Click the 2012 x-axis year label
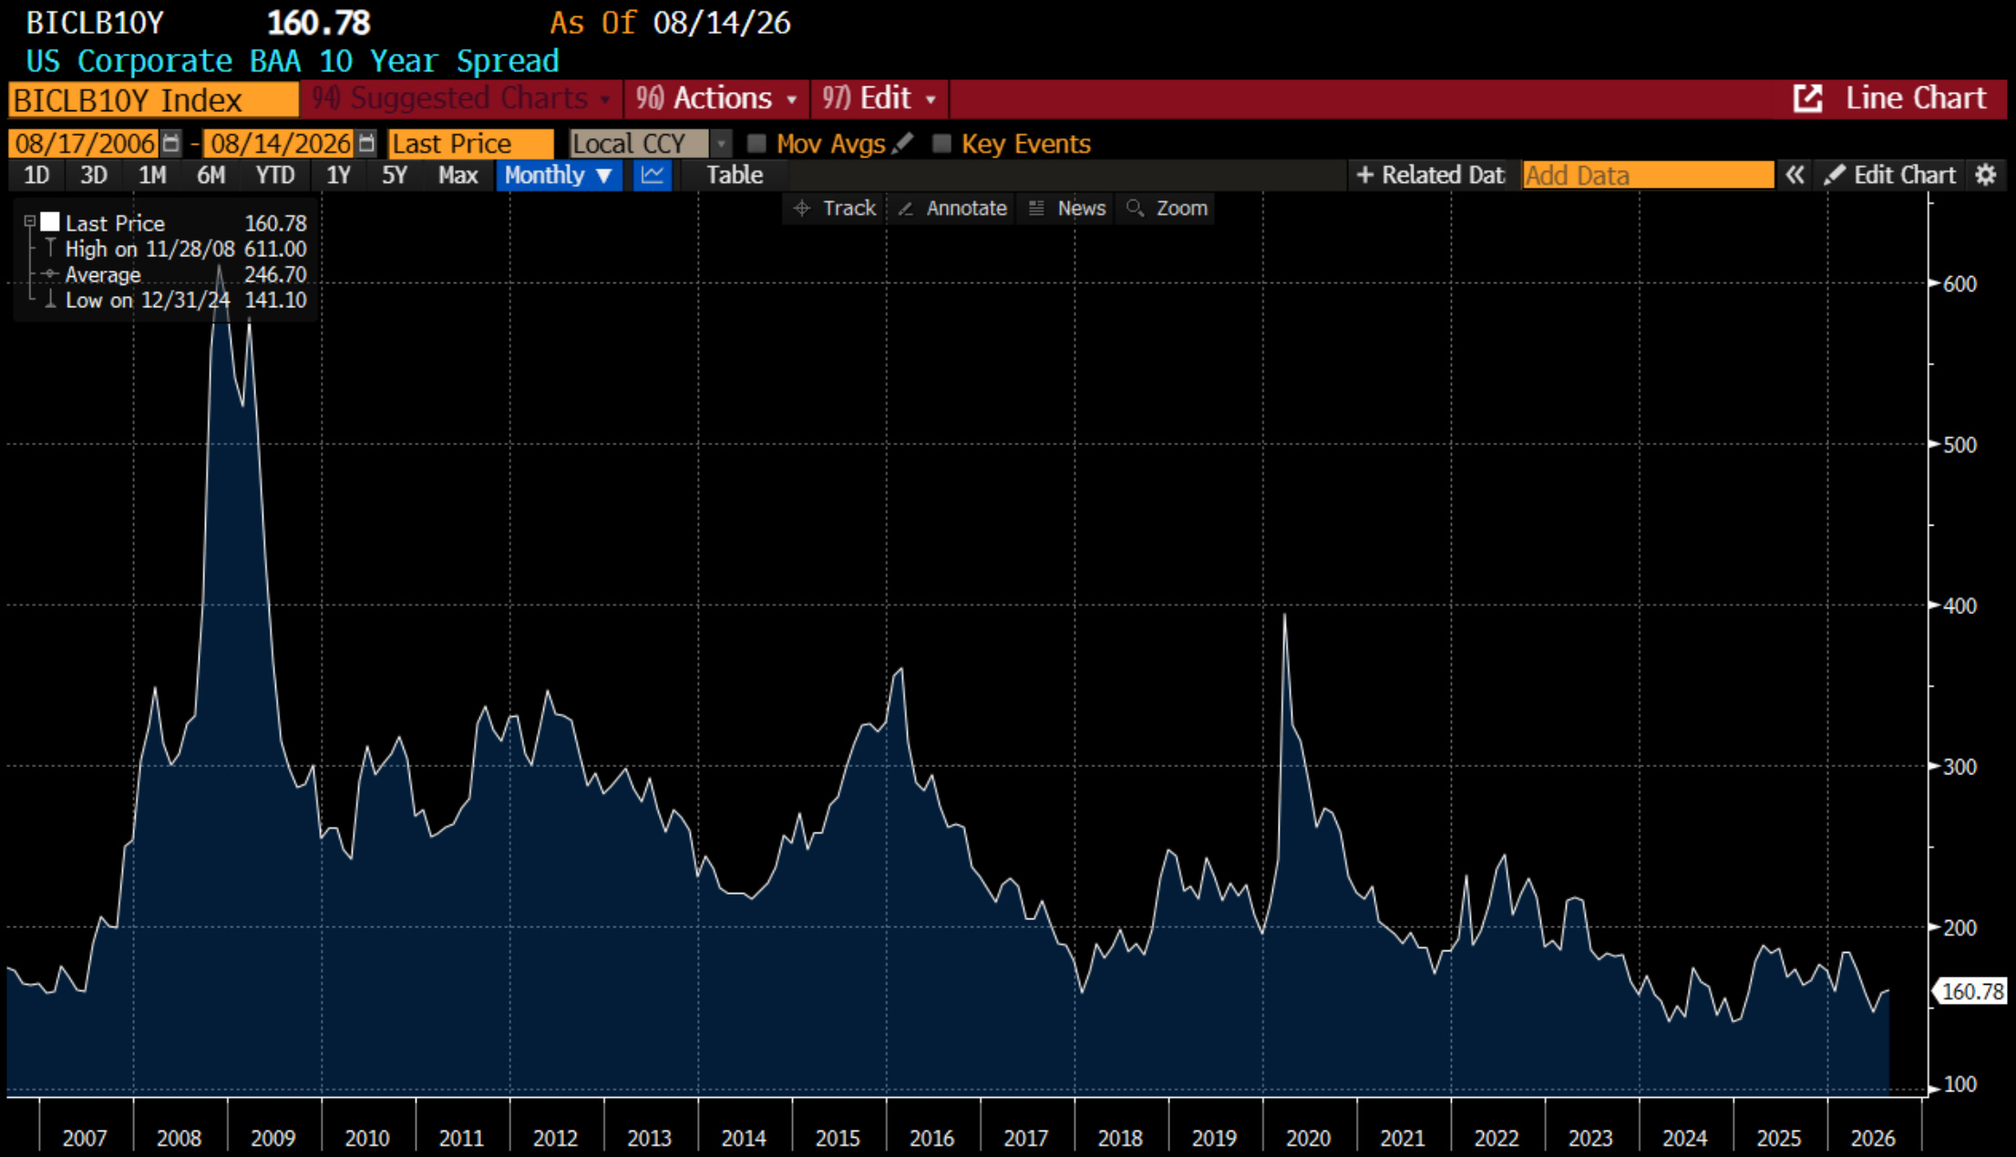This screenshot has height=1157, width=2016. coord(555,1138)
